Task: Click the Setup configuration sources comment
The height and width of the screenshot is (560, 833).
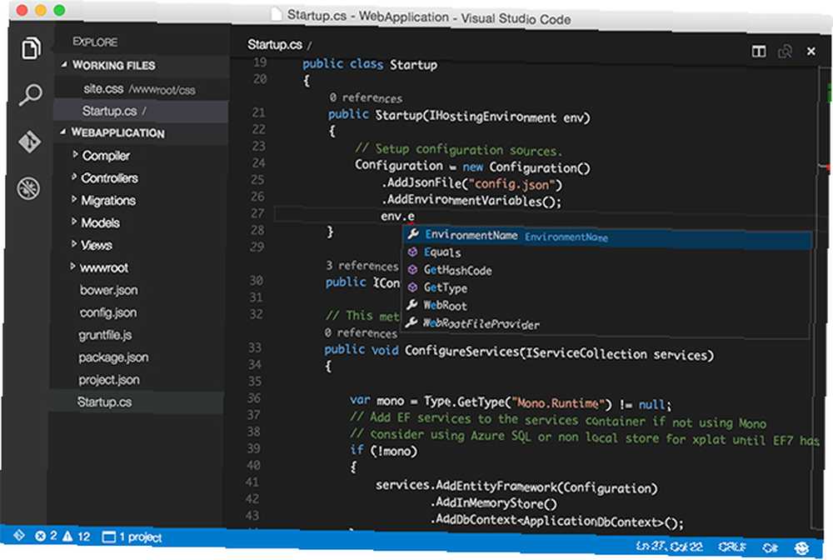Action: tap(458, 150)
